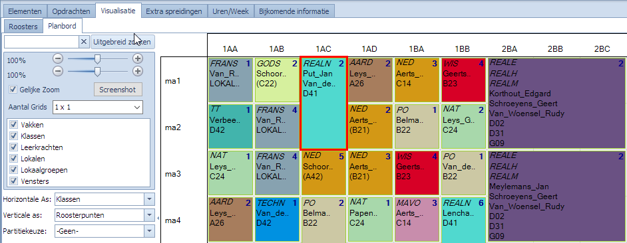
Task: Select the 2BA column header
Action: pyautogui.click(x=509, y=48)
